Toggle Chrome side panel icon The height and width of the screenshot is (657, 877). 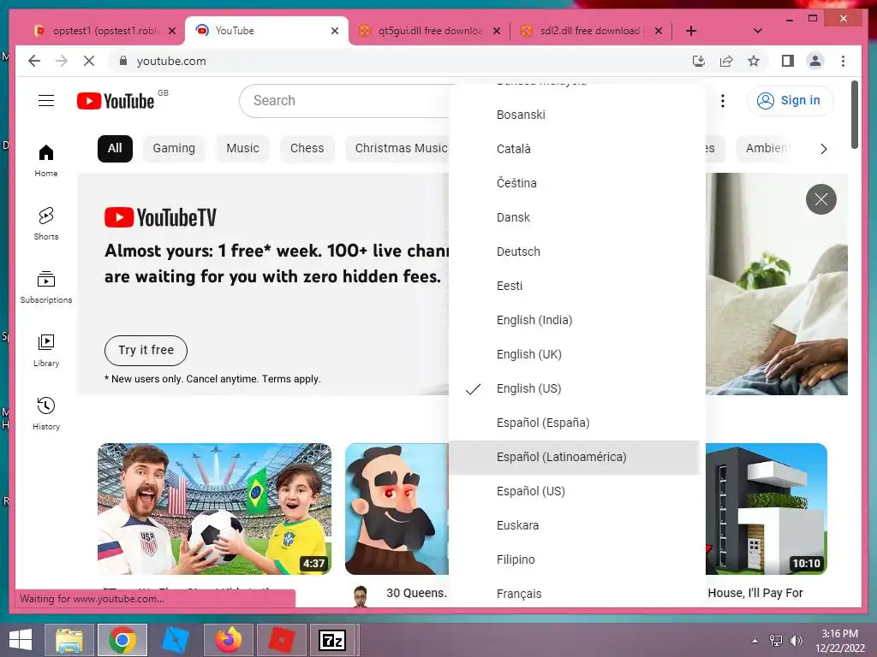click(788, 61)
